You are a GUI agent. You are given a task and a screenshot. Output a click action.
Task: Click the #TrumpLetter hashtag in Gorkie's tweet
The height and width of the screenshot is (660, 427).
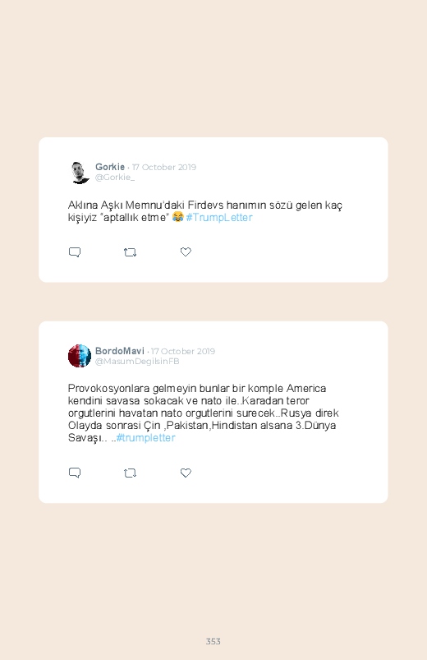coord(219,218)
